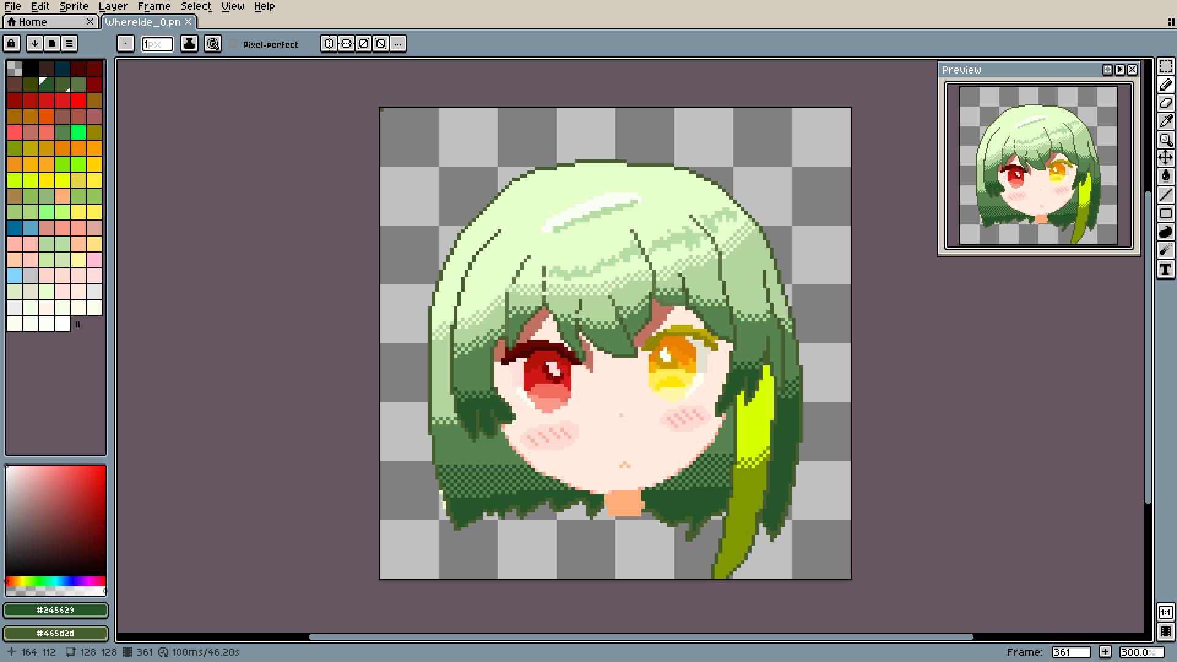The width and height of the screenshot is (1177, 662).
Task: Open the Sprite menu
Action: point(74,6)
